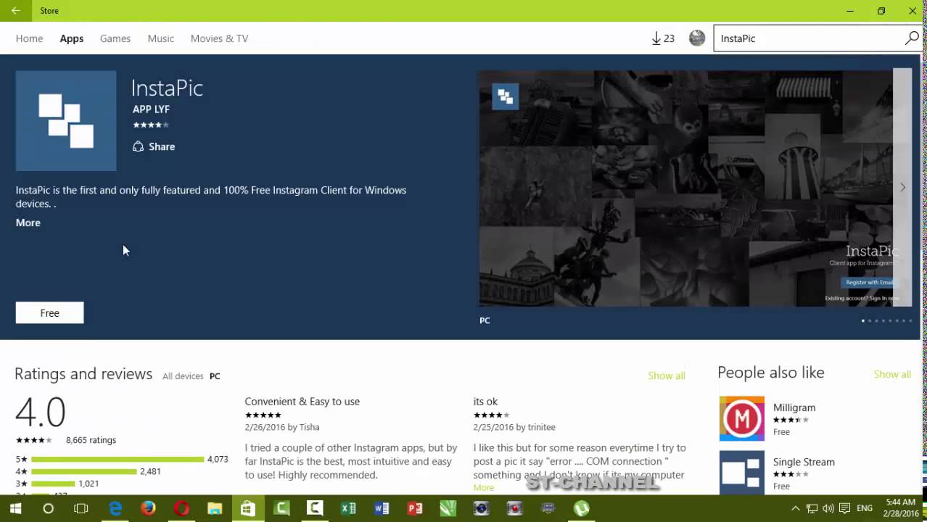The height and width of the screenshot is (522, 927).
Task: Expand the trinitee review with More
Action: tap(484, 488)
